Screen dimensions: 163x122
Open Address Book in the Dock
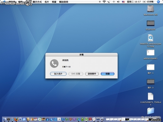click(28, 119)
